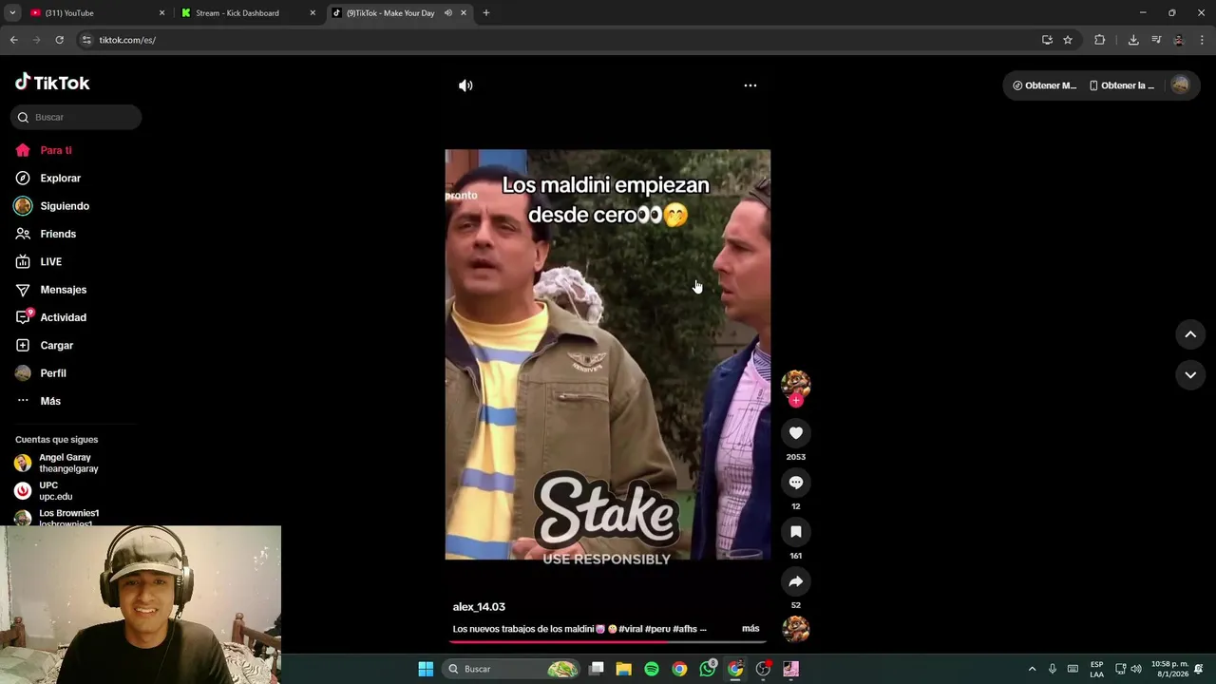
Task: Go to previous video arrow
Action: point(1190,334)
